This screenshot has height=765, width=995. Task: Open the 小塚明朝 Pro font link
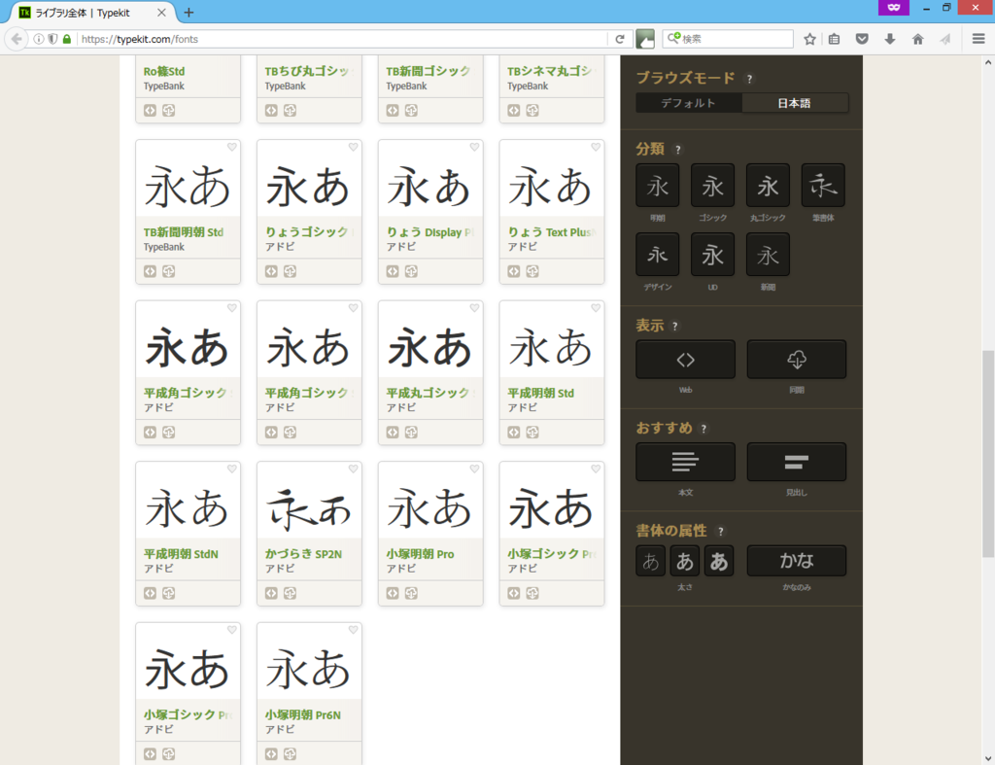point(420,554)
